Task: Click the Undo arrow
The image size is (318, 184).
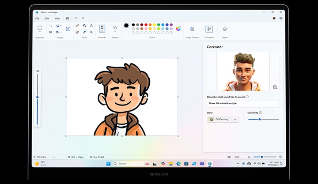Action: click(76, 19)
